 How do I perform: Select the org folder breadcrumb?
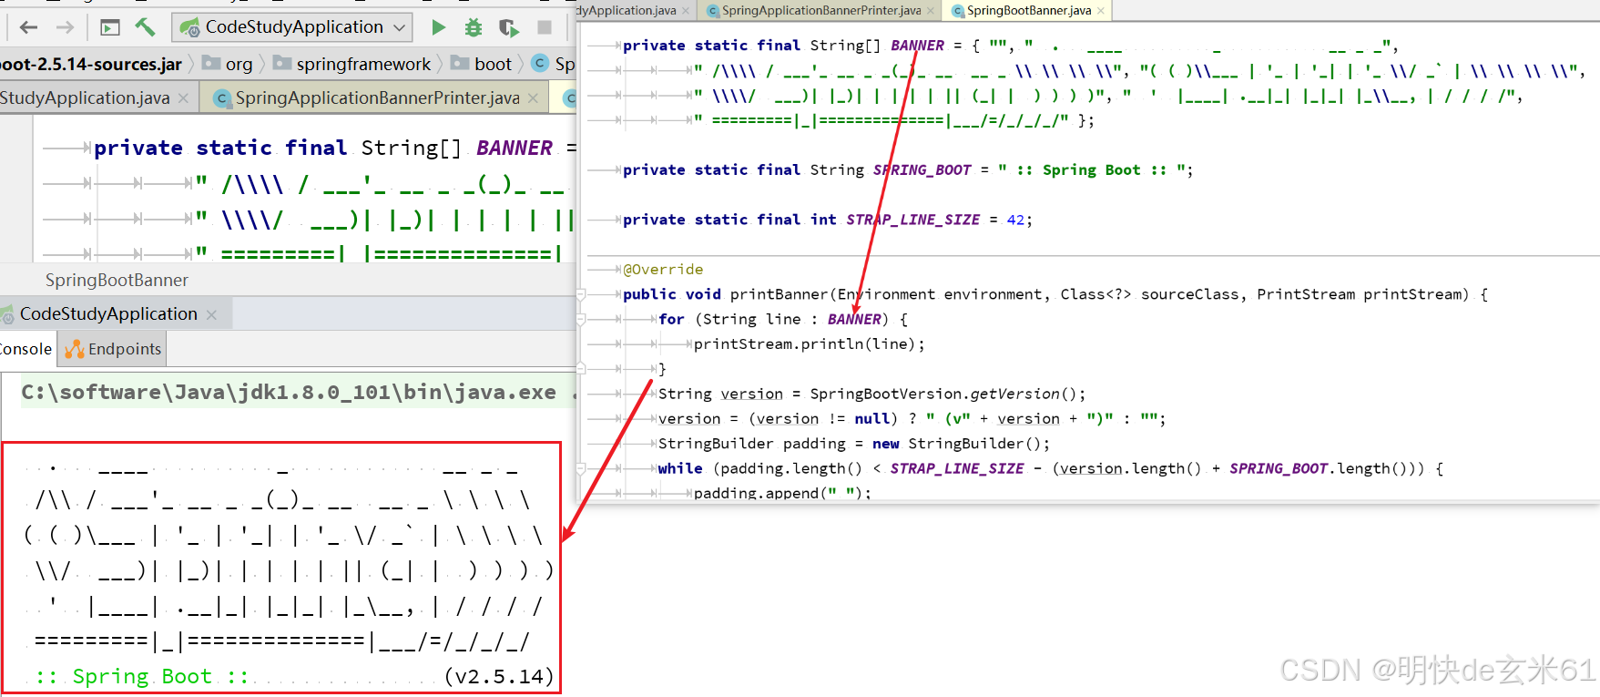tap(228, 64)
